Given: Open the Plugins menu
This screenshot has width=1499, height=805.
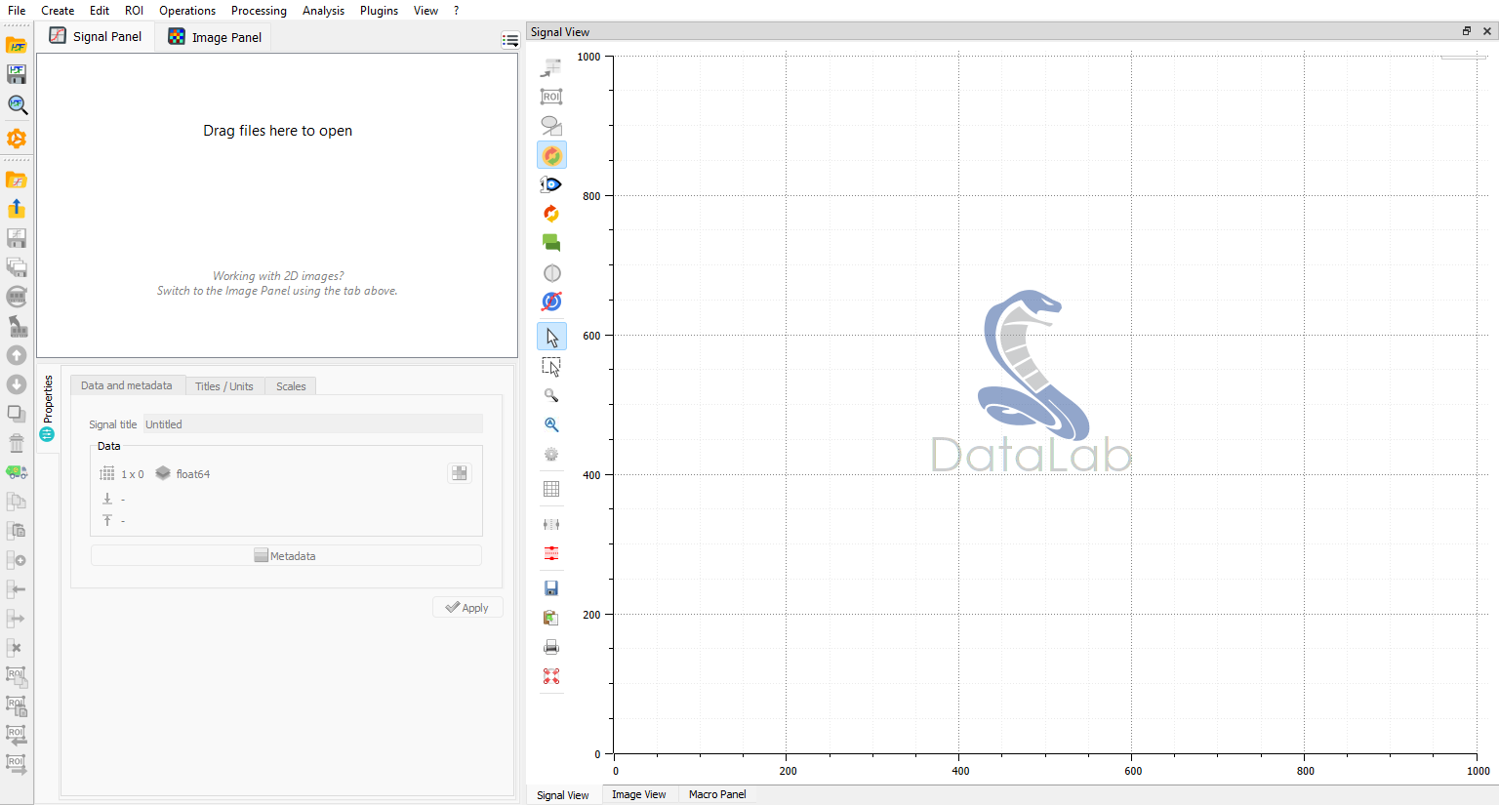Looking at the screenshot, I should point(379,11).
